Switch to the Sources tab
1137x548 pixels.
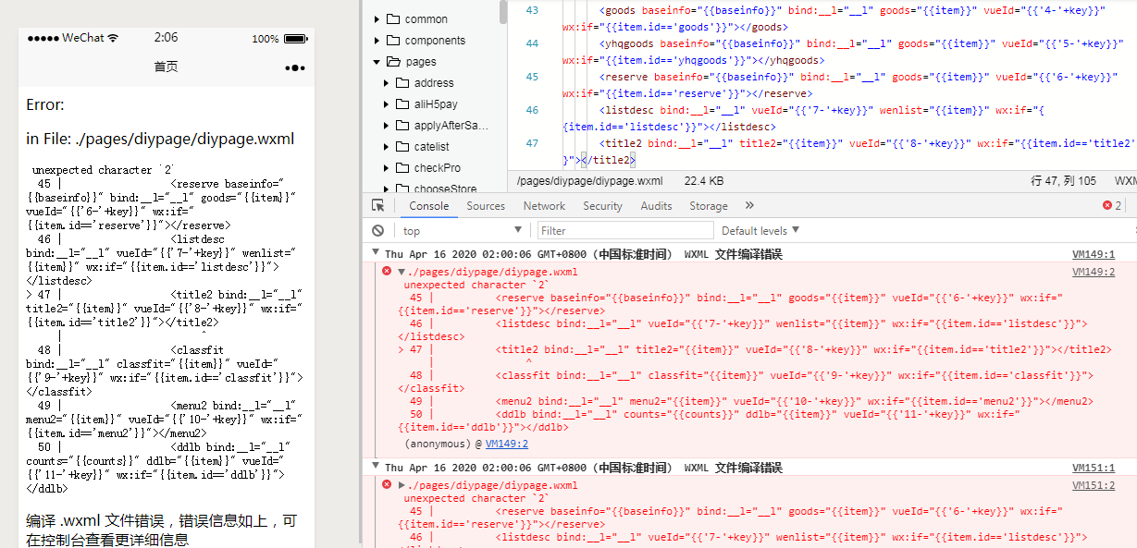coord(486,205)
